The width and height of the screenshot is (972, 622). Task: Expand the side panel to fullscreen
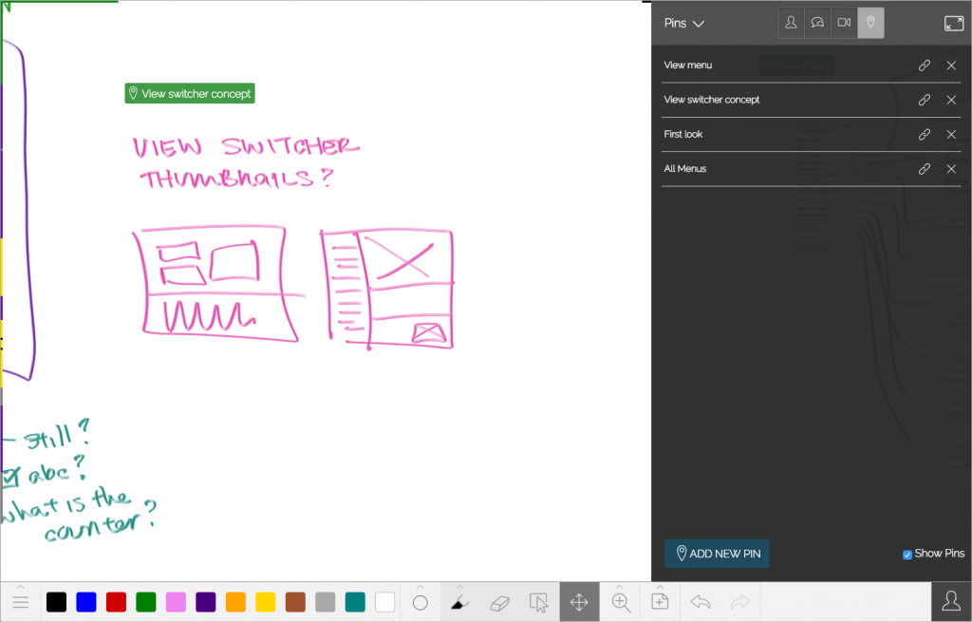pos(954,24)
